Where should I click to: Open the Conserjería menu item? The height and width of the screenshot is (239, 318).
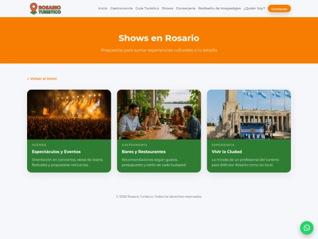tap(185, 8)
